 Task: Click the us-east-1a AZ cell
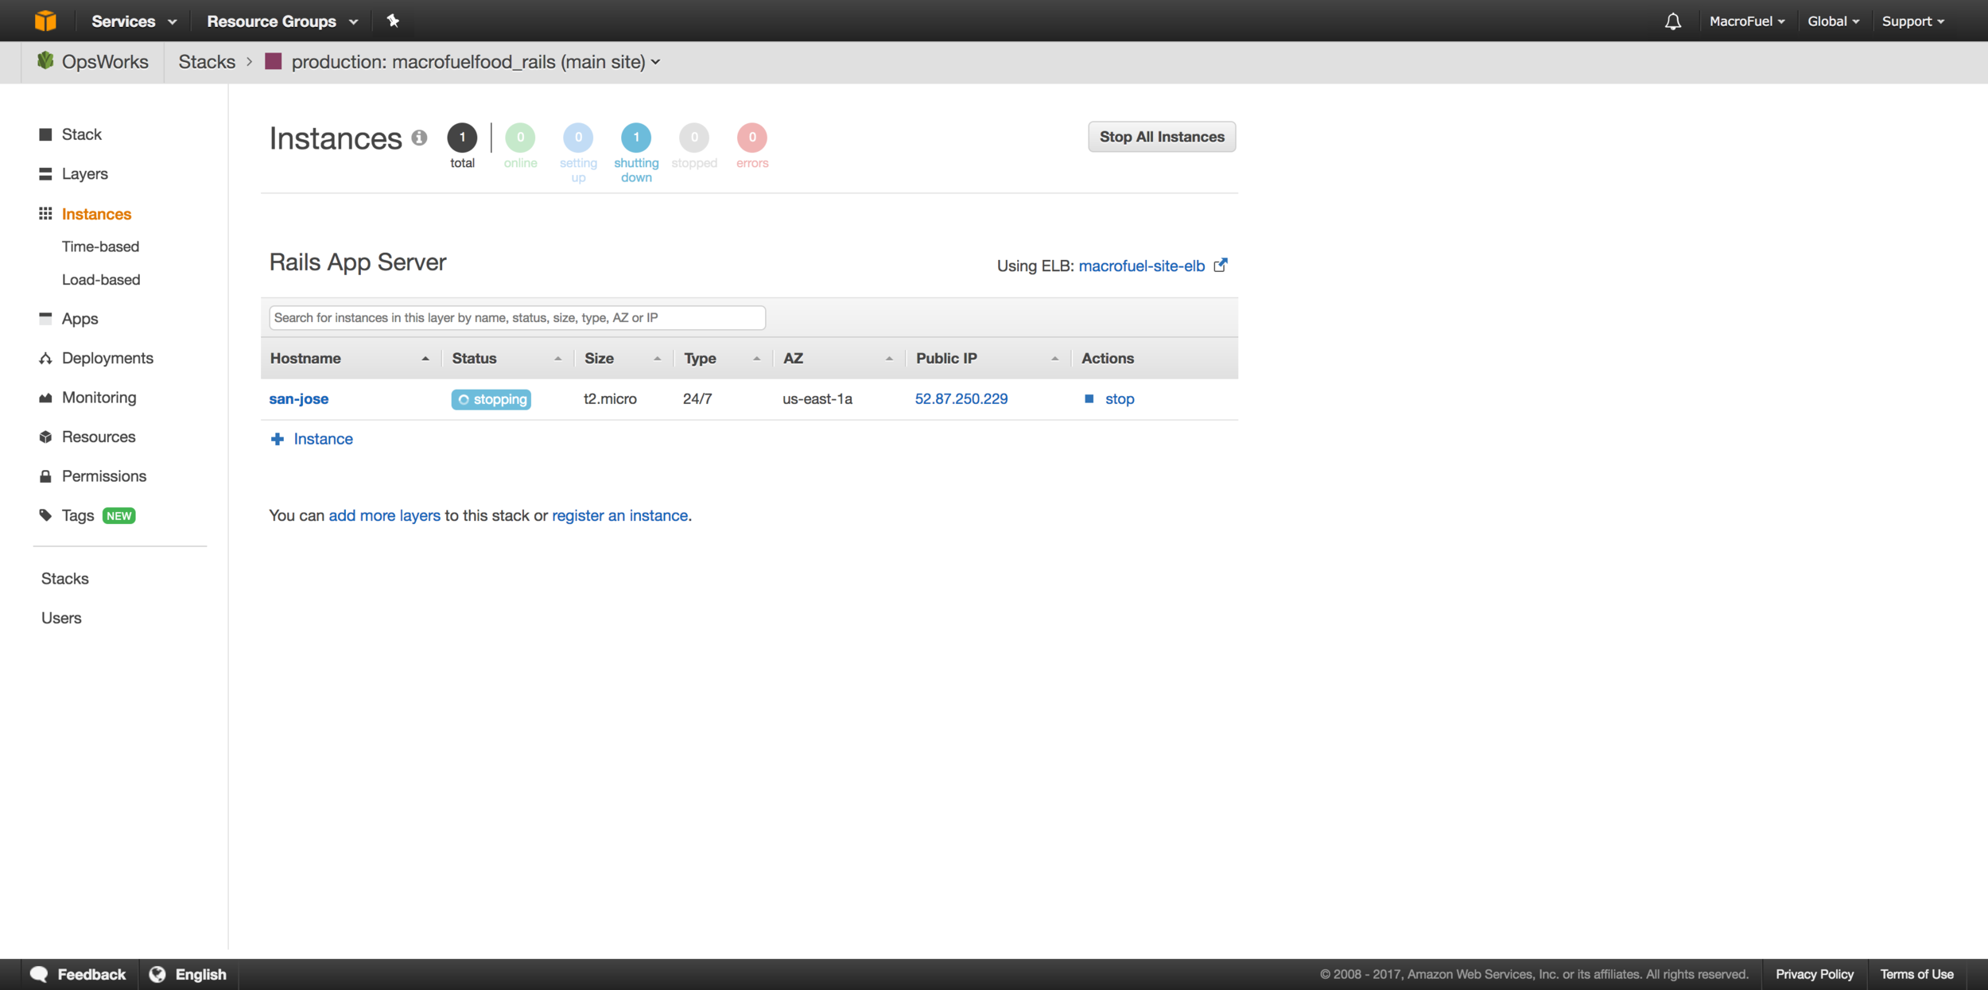pos(817,399)
